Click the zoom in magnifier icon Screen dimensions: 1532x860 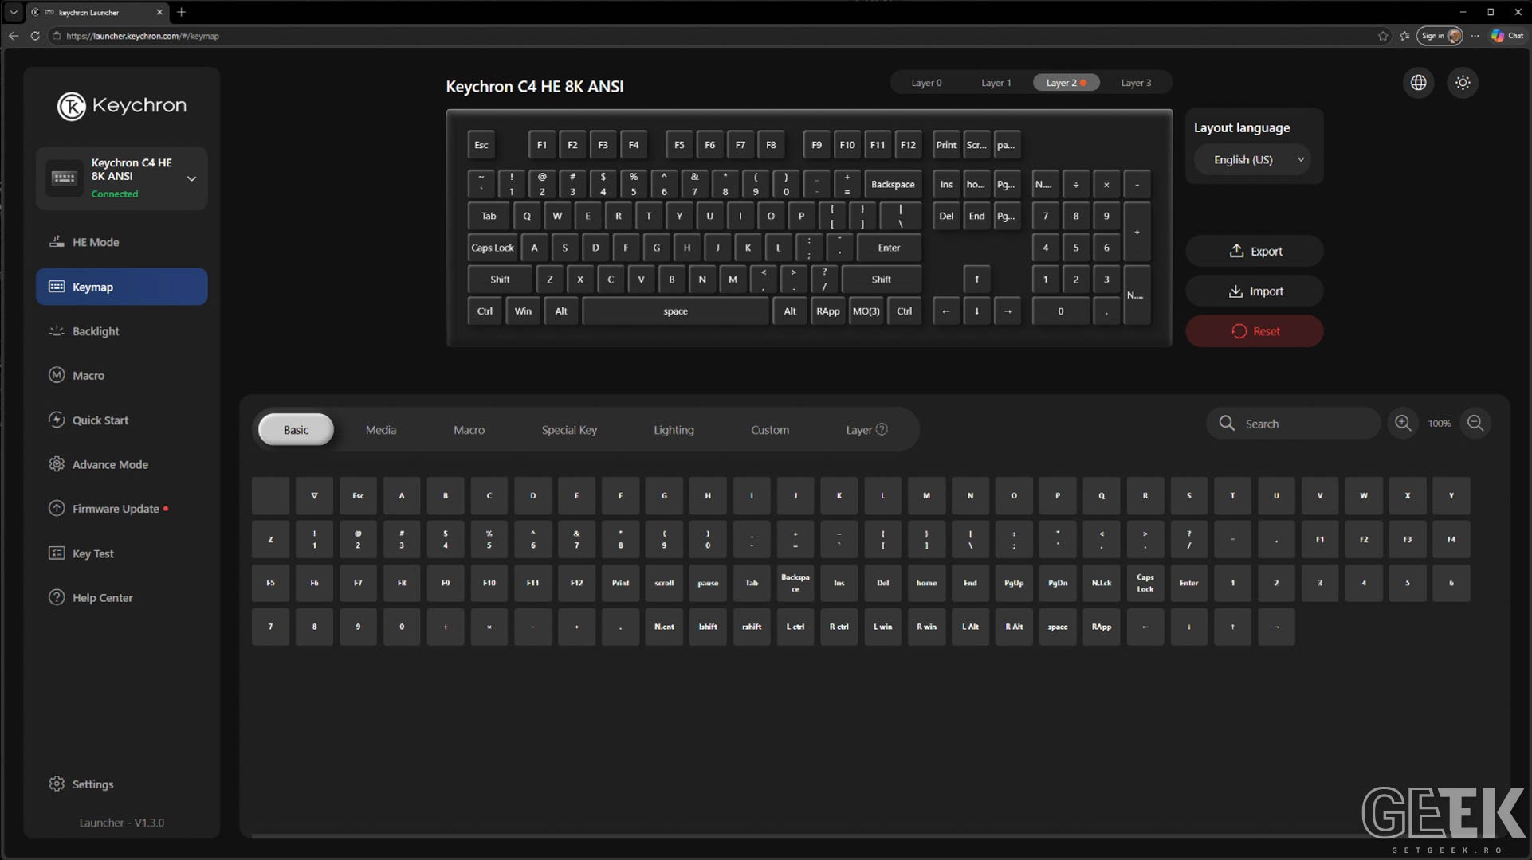pos(1403,424)
